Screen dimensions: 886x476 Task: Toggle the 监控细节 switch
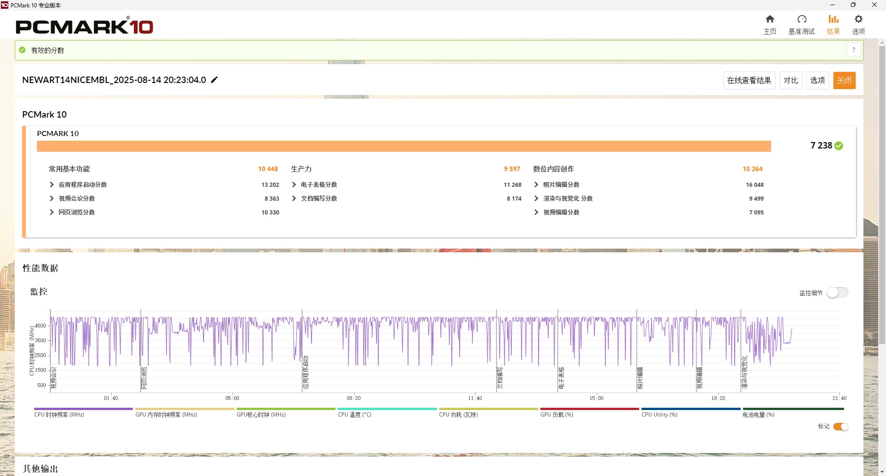tap(837, 292)
